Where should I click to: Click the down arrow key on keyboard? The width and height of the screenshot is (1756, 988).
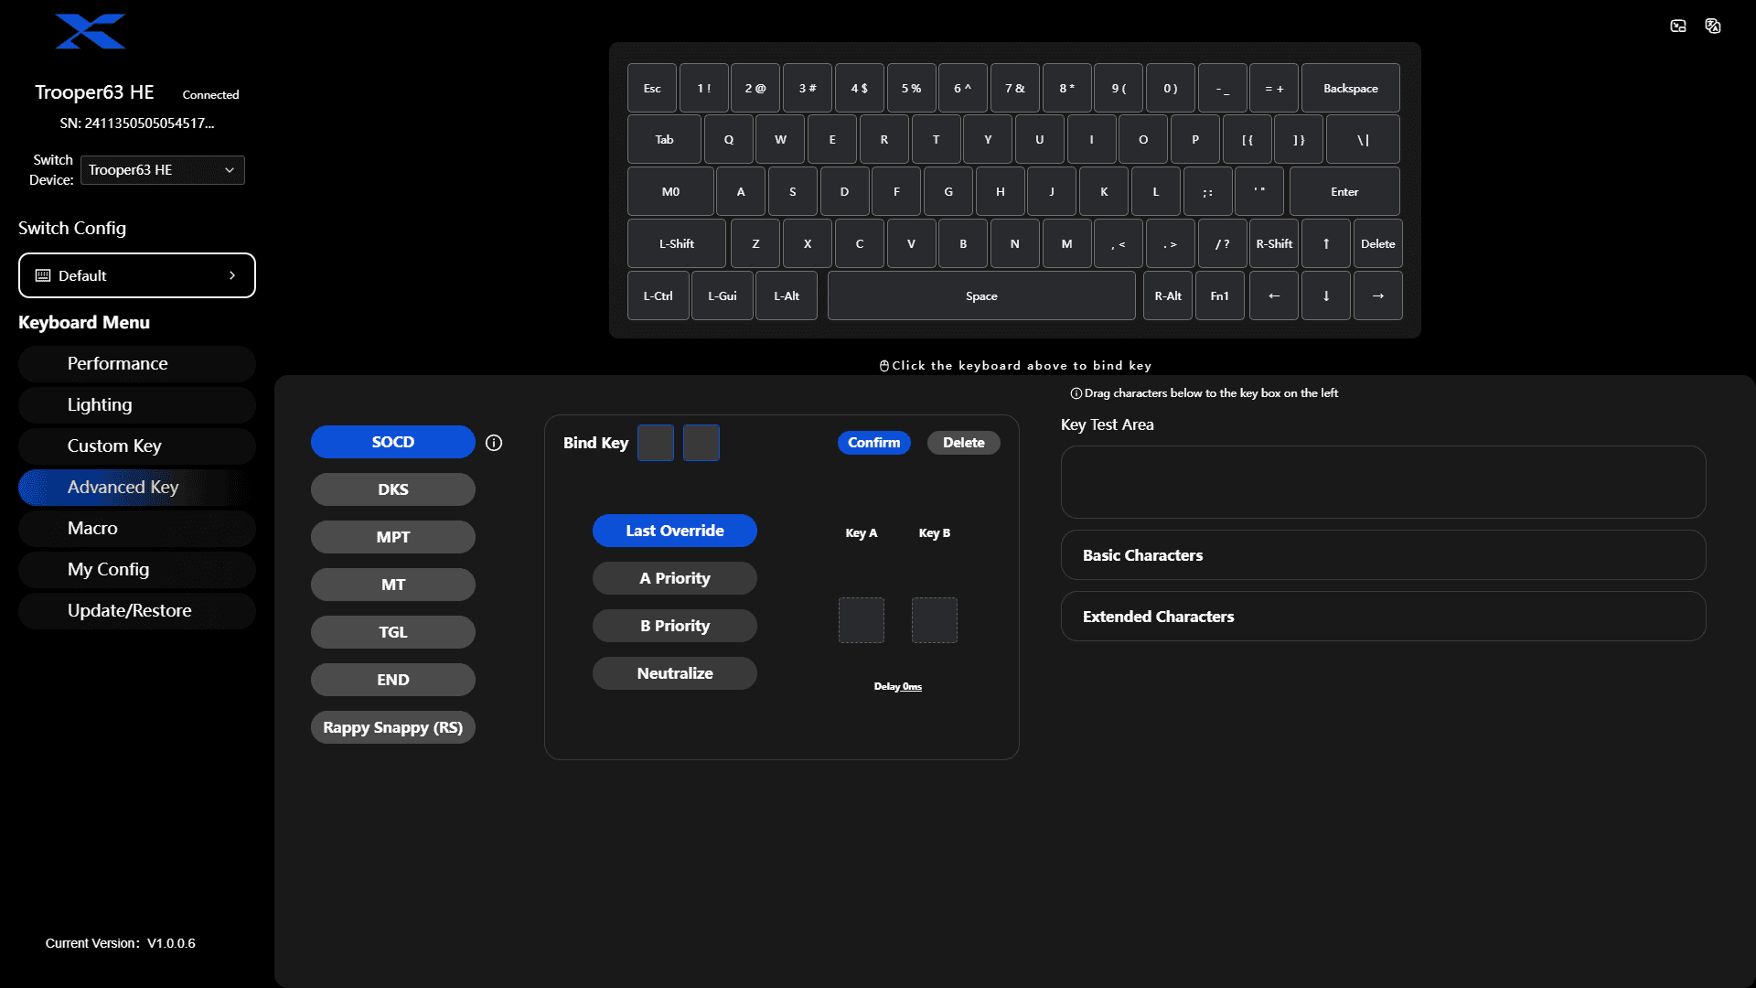click(x=1325, y=295)
